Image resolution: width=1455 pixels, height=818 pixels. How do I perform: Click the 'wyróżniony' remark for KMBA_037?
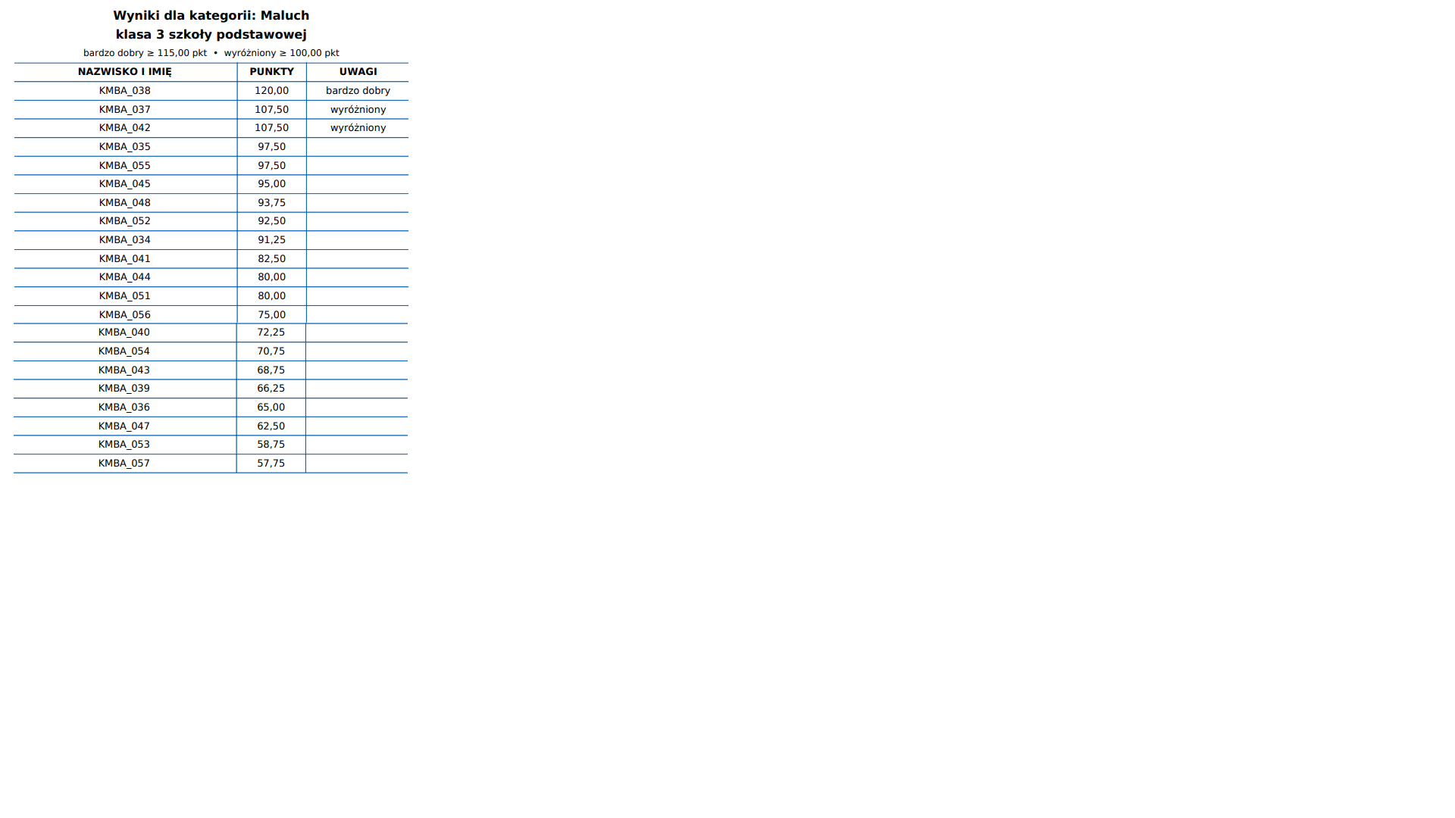tap(358, 110)
